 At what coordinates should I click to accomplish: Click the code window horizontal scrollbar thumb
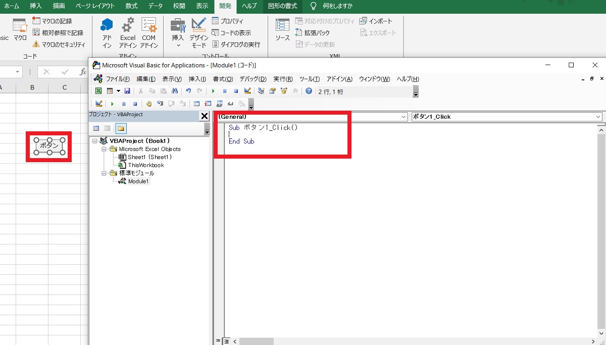click(x=257, y=341)
